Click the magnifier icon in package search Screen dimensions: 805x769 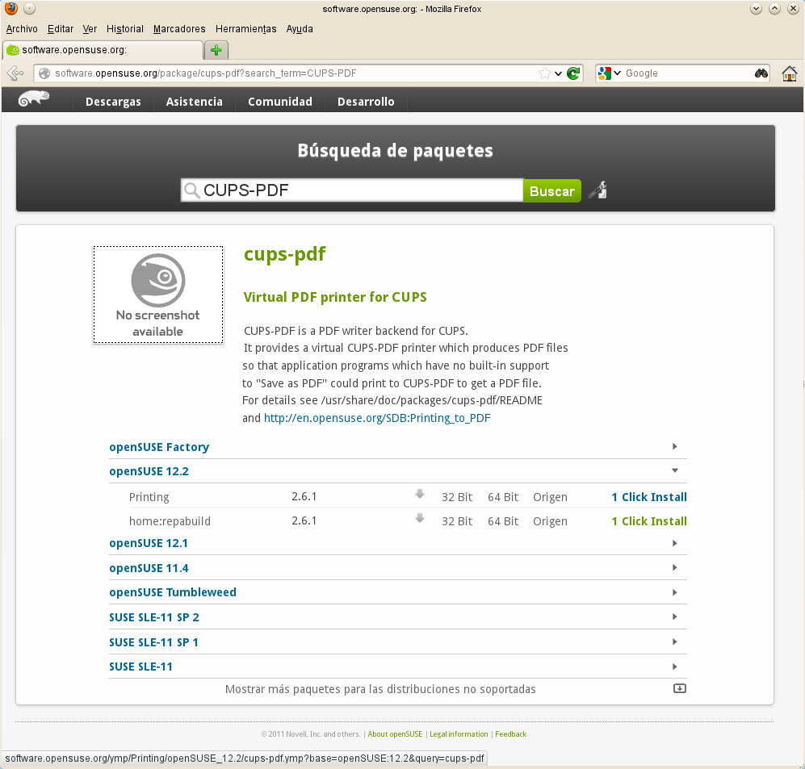click(191, 190)
